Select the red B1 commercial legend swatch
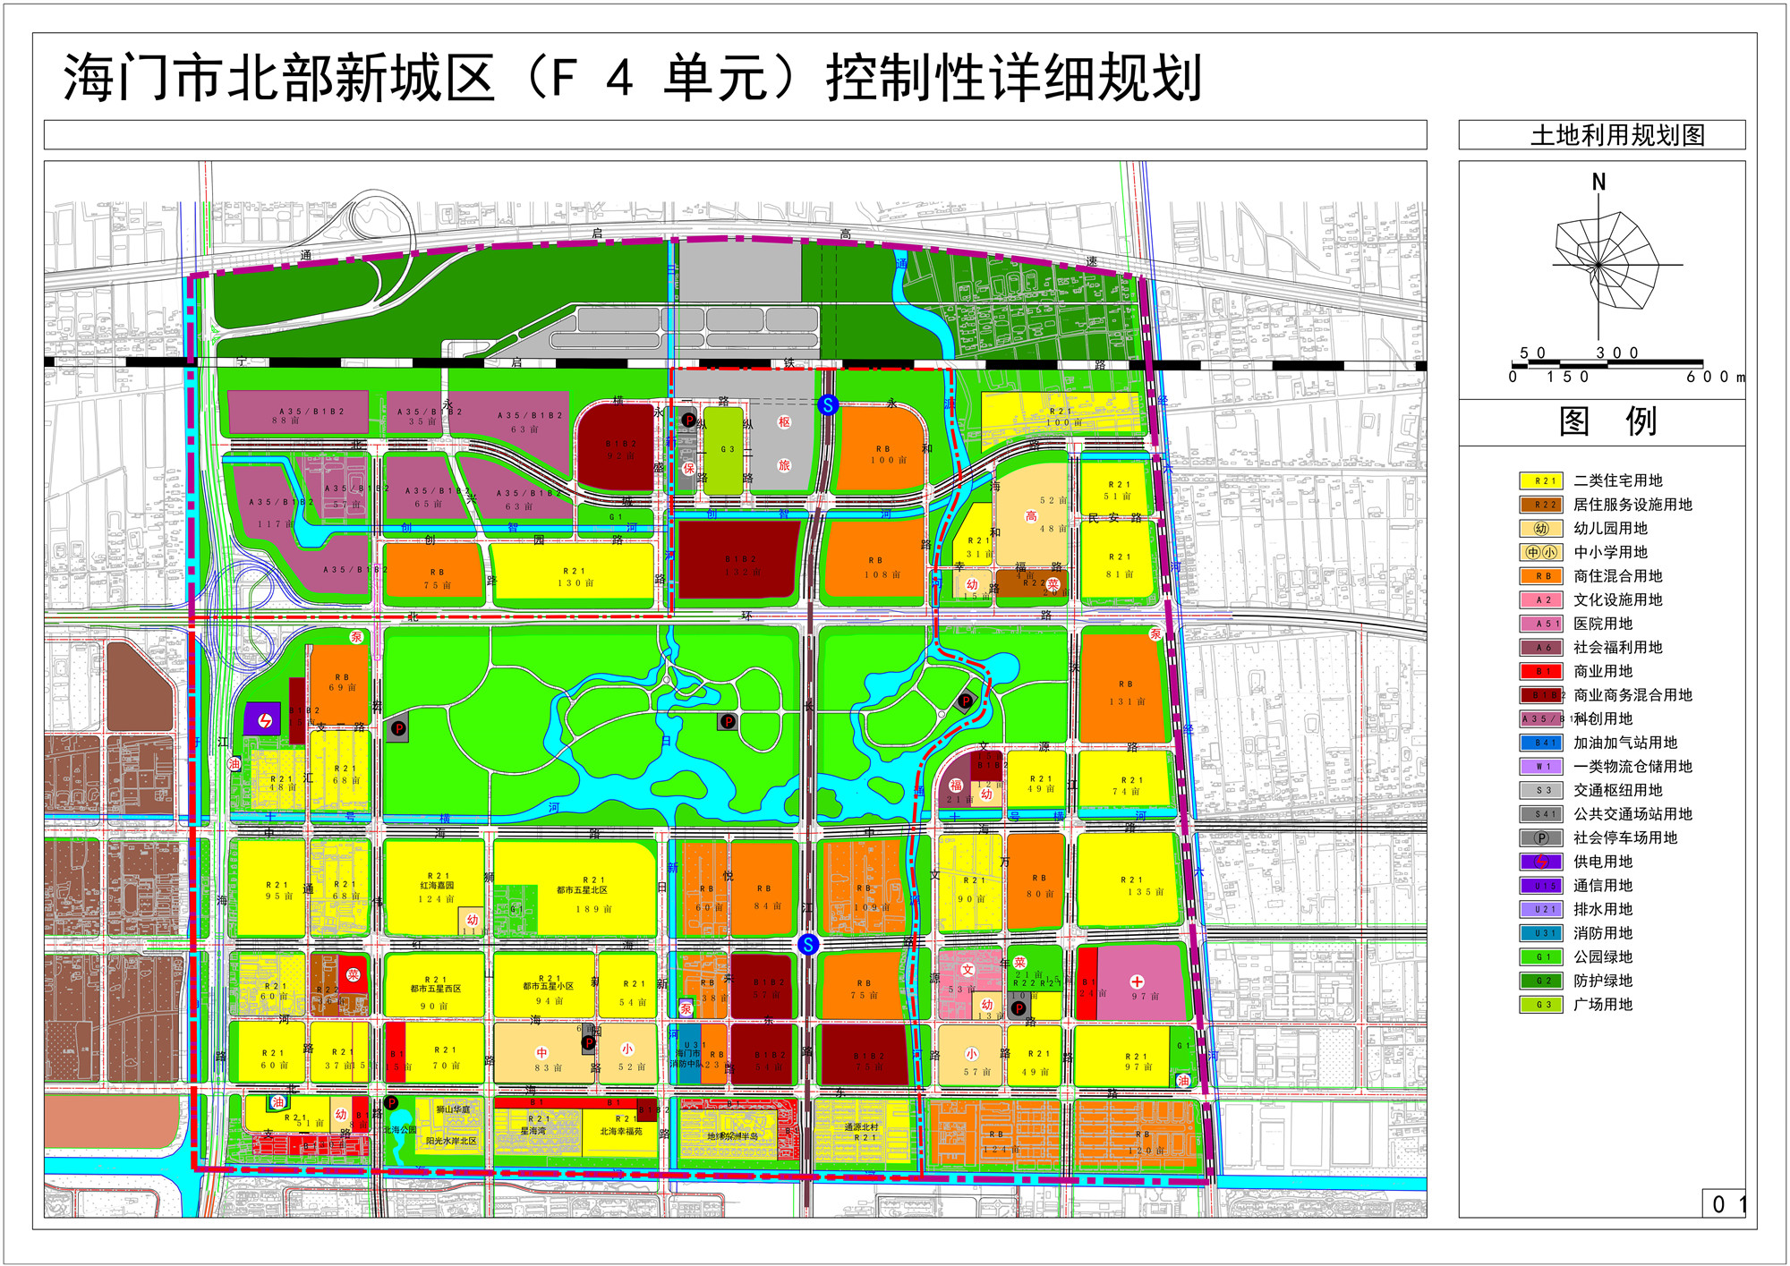The height and width of the screenshot is (1266, 1790). coord(1540,671)
